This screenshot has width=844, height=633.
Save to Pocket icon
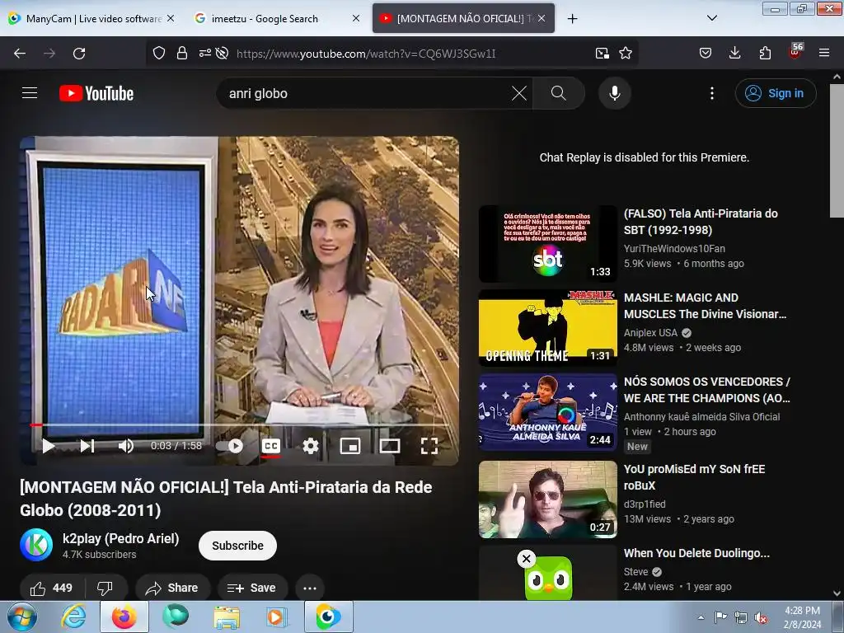click(x=706, y=53)
